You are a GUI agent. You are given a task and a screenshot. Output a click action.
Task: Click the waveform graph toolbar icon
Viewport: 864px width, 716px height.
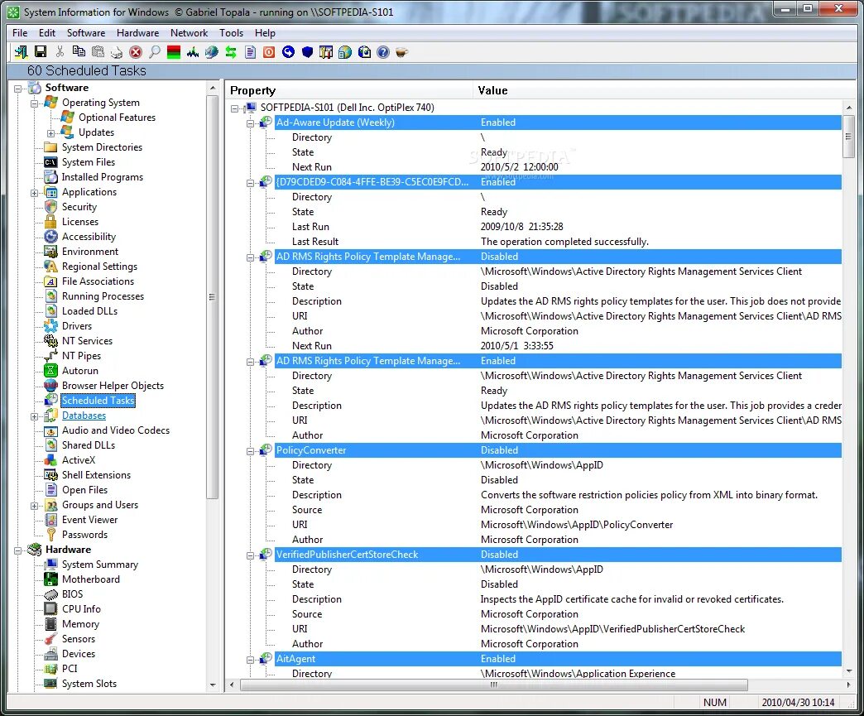tap(193, 52)
